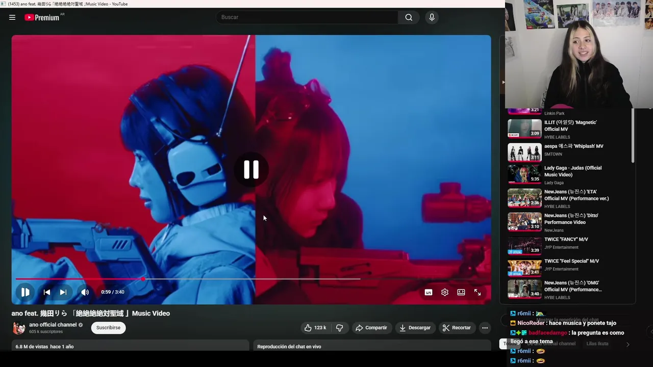Open aespa 'Whiplash' MV title

click(x=573, y=146)
